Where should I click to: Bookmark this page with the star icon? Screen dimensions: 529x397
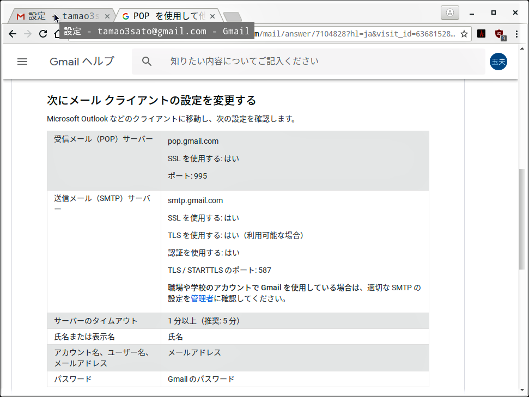pyautogui.click(x=464, y=34)
